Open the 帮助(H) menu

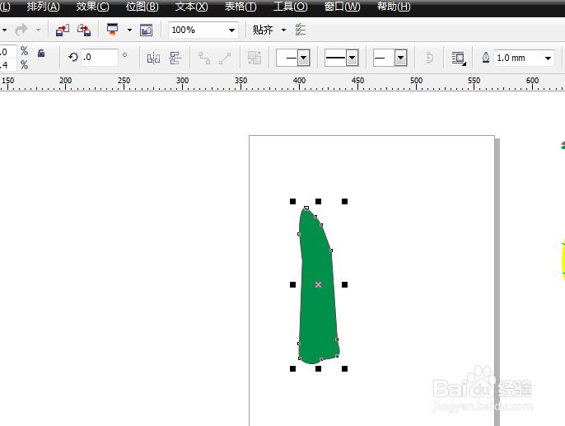click(394, 7)
